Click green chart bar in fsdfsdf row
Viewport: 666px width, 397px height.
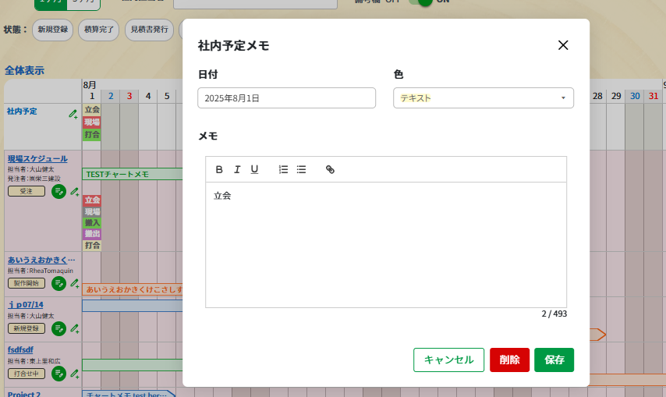(133, 365)
